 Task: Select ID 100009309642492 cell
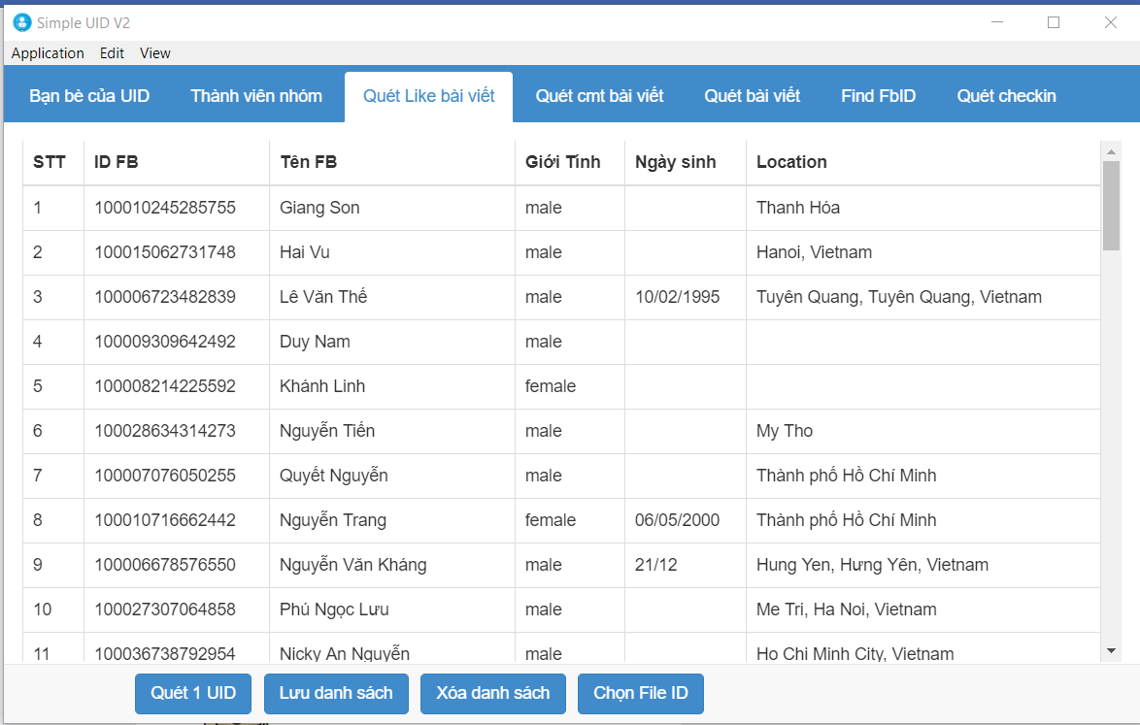[x=177, y=343]
